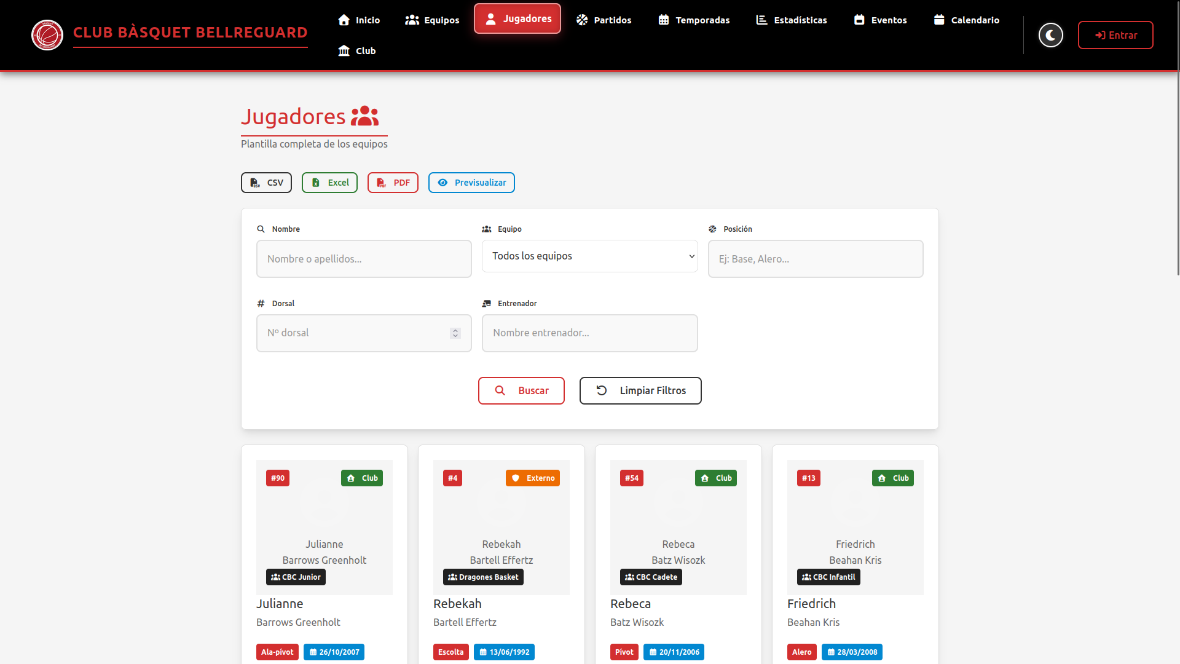
Task: Click the Entrar login button
Action: pos(1115,35)
